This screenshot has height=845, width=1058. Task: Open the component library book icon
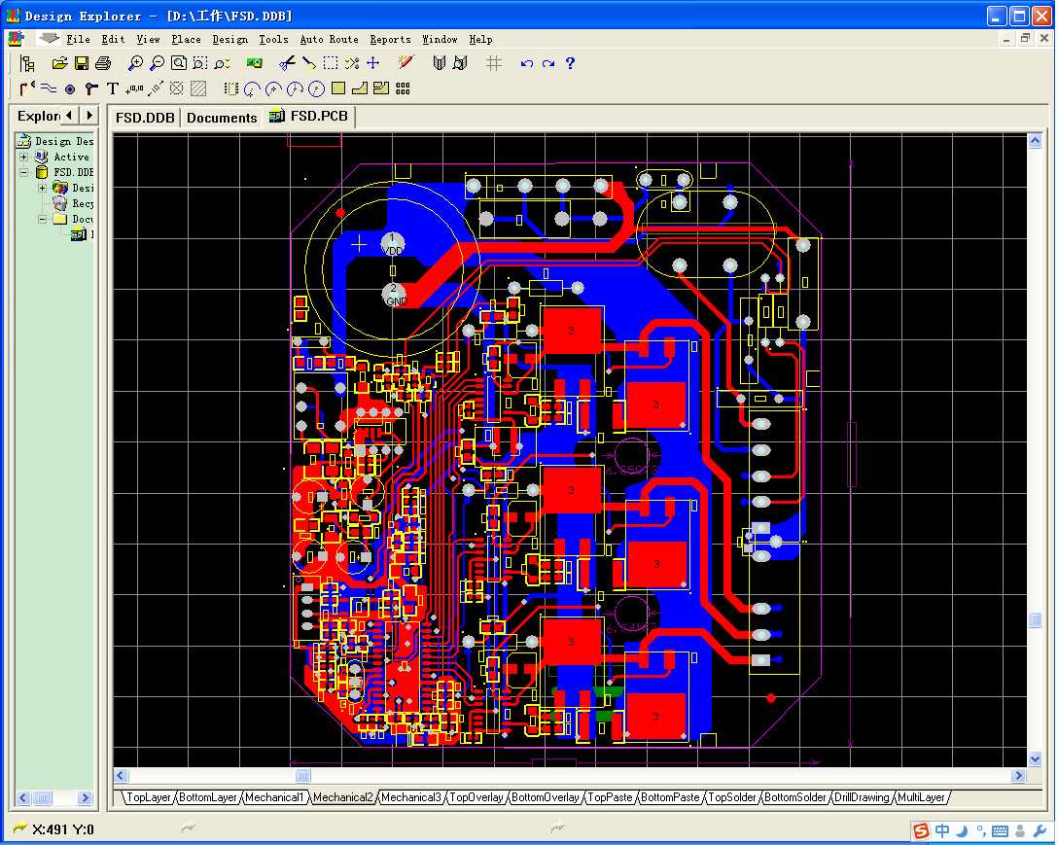point(439,63)
